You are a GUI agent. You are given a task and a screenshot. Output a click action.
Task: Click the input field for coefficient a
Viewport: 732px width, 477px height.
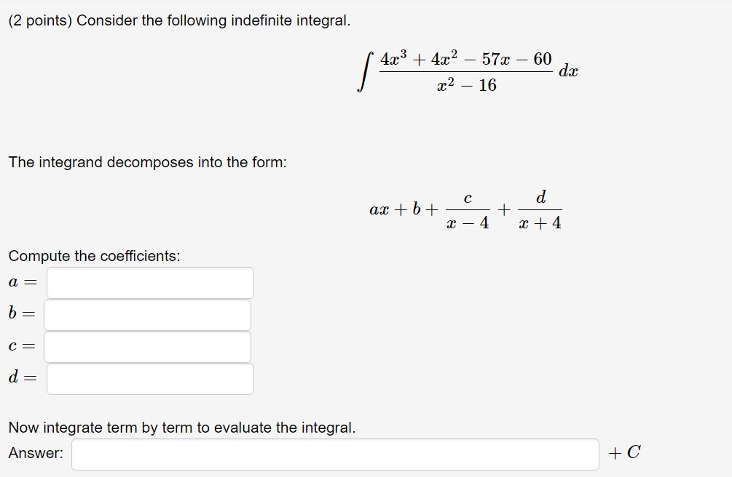pyautogui.click(x=149, y=282)
